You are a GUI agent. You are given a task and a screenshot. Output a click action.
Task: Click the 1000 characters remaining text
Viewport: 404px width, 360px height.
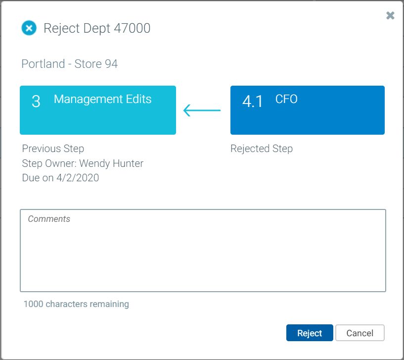[x=76, y=304]
